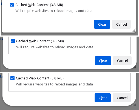Click Clear in the topmost dialog
The width and height of the screenshot is (139, 110).
click(x=102, y=24)
